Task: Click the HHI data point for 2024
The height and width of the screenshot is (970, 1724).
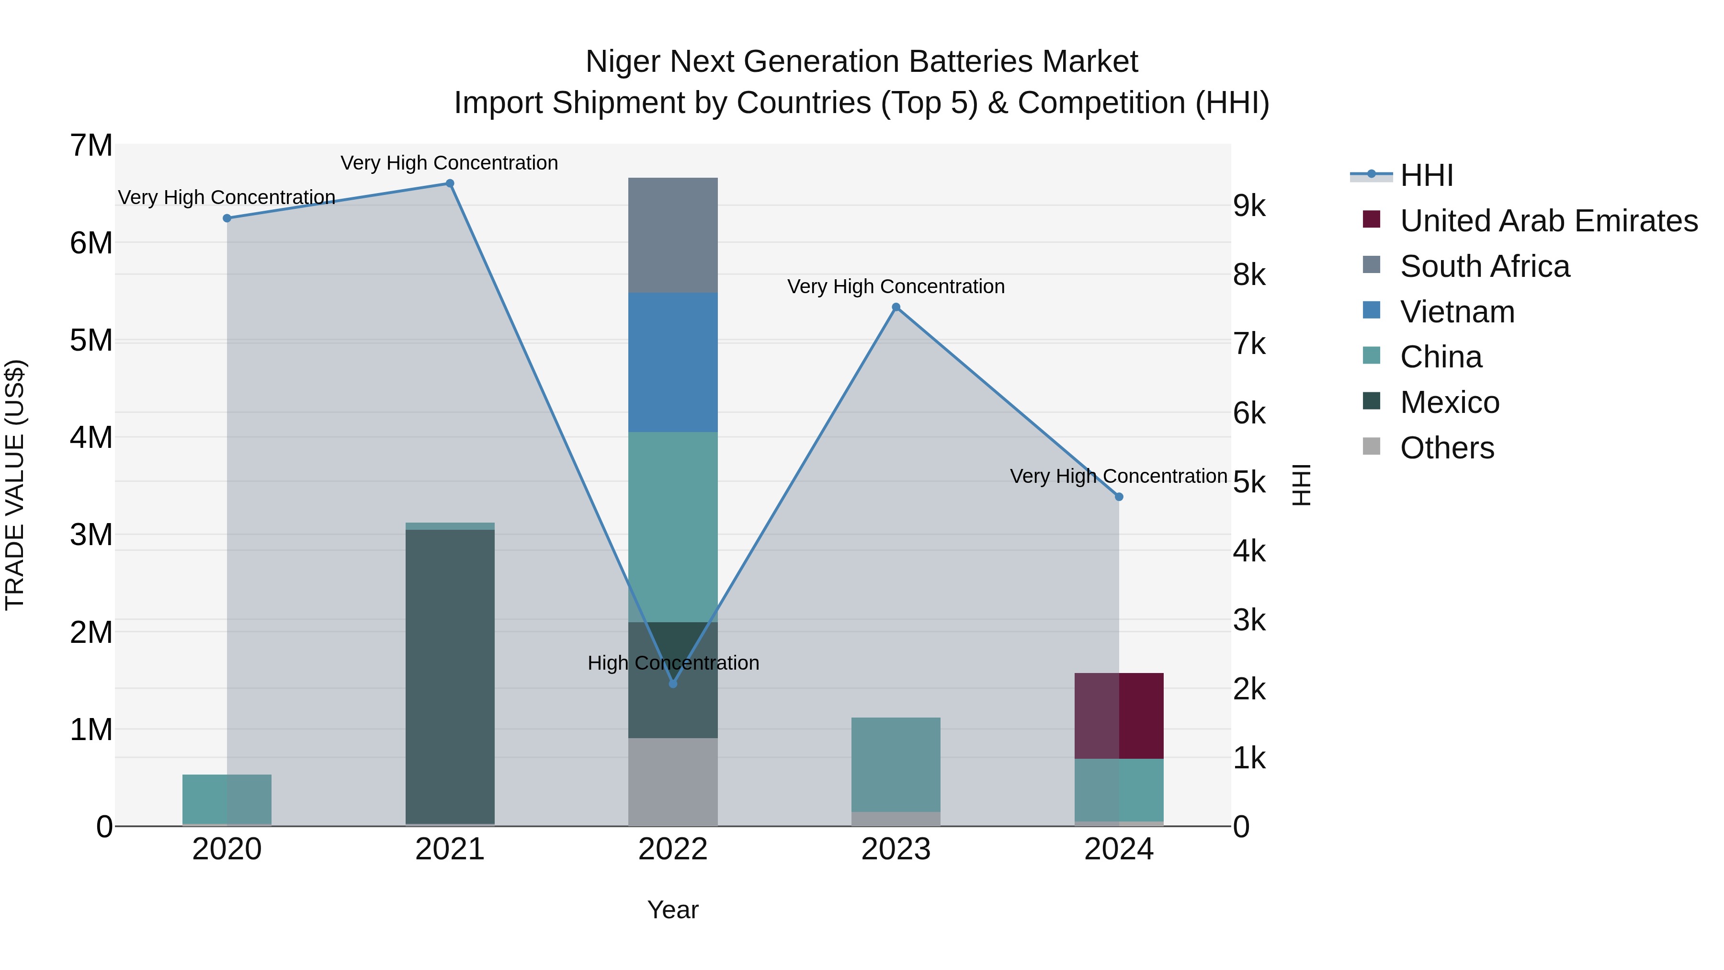Action: (x=1119, y=497)
